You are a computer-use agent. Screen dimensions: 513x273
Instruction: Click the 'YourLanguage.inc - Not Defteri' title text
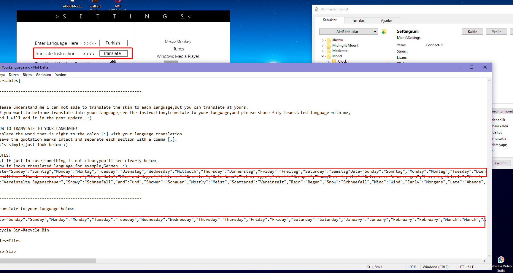[x=26, y=67]
